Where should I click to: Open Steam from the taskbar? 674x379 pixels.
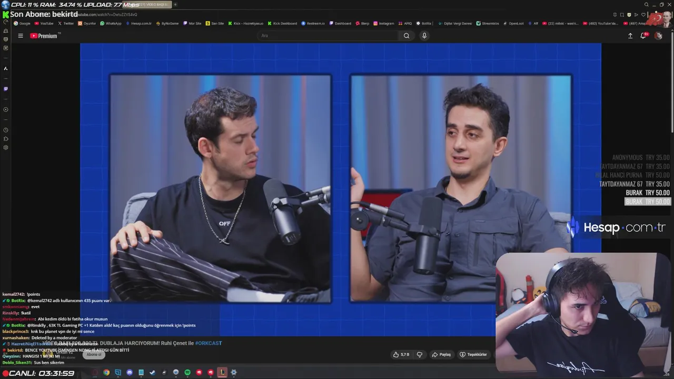[x=153, y=373]
